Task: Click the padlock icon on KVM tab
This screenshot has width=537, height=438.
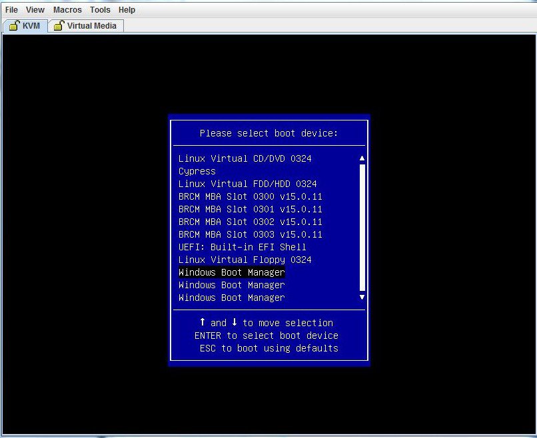Action: point(14,25)
